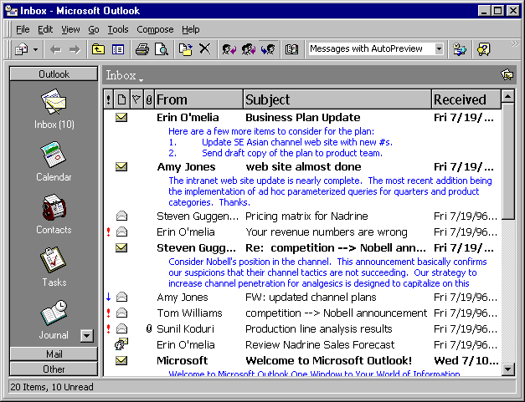Click the Delete X toolbar icon

(204, 49)
